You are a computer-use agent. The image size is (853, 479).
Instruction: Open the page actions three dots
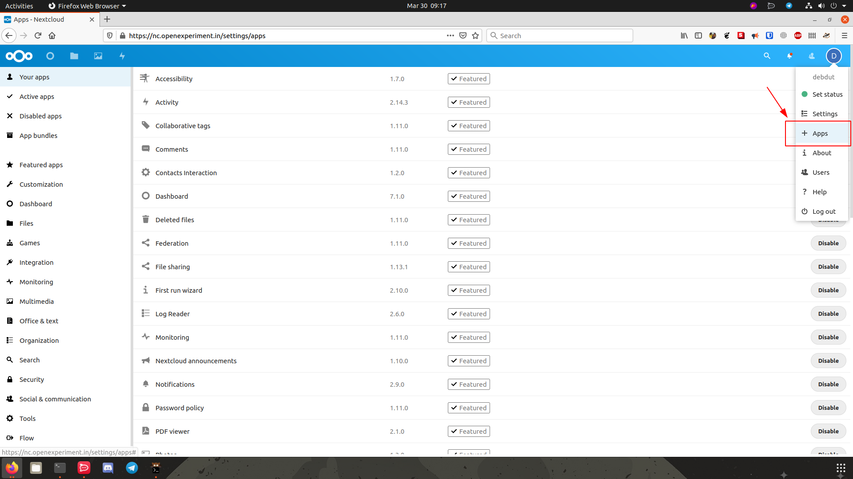(450, 35)
